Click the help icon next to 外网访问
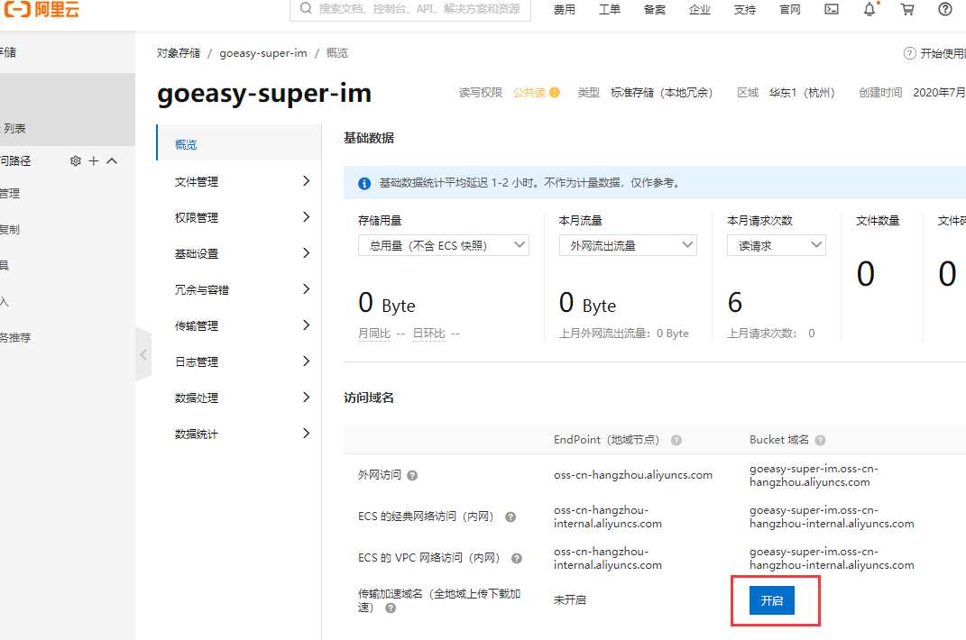 (412, 475)
